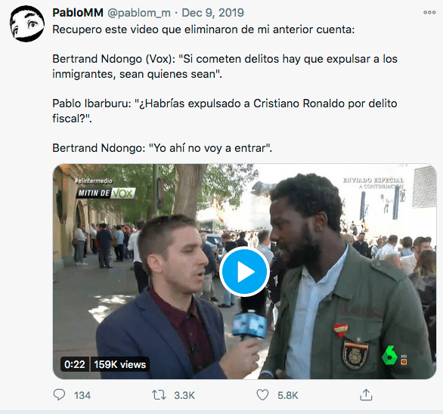Screen dimensions: 443x414
Task: Play the embedded video
Action: point(244,272)
